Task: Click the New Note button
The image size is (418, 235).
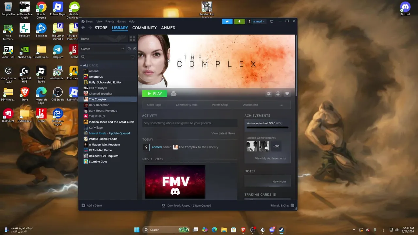Action: (x=279, y=181)
